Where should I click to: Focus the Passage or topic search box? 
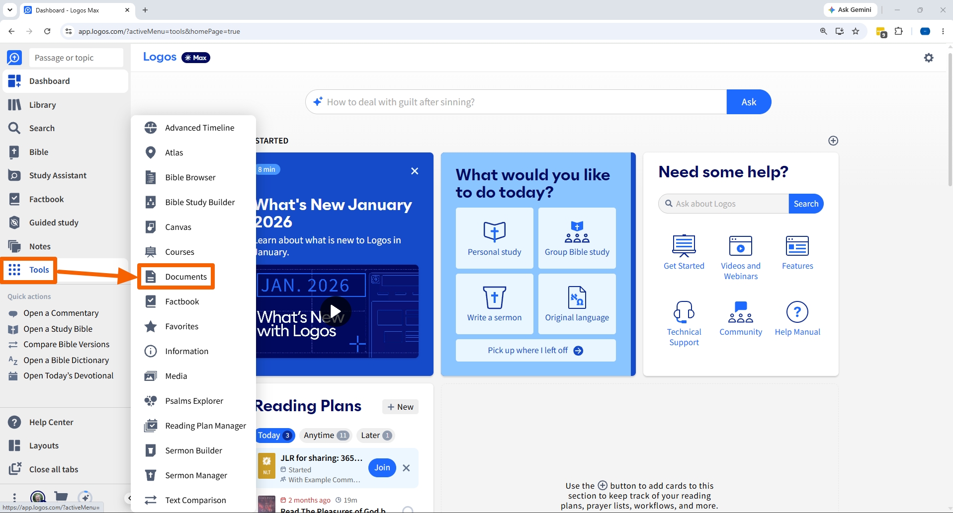(x=76, y=58)
